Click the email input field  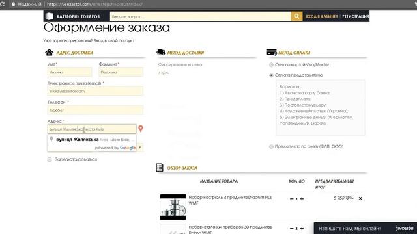pos(95,91)
